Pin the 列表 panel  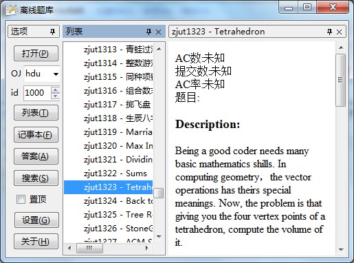pos(148,32)
